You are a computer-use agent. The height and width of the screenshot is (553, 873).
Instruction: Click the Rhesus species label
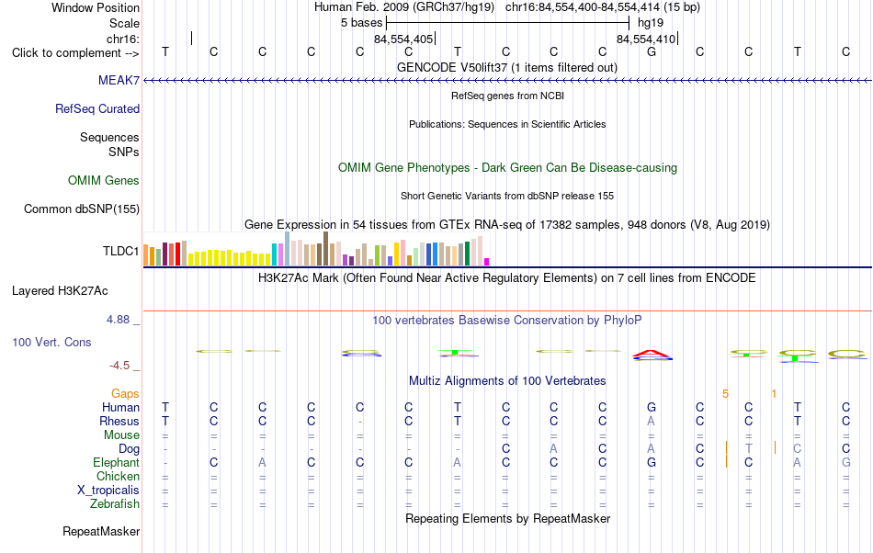point(119,422)
